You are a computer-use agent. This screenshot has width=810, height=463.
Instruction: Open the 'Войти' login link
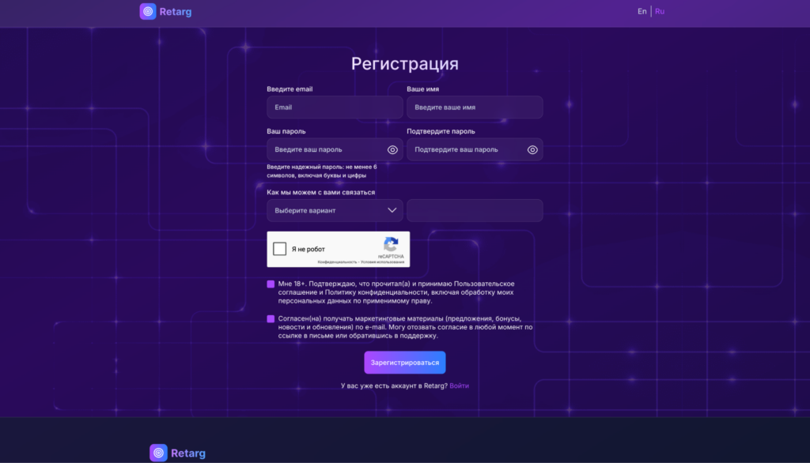(460, 386)
